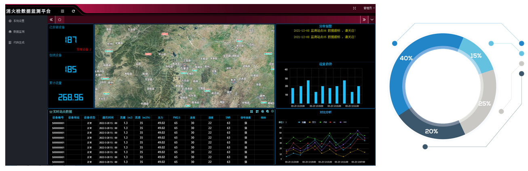Click the 监测站点06 alarm message
Screen dimensions: 528x171
pyautogui.click(x=325, y=31)
